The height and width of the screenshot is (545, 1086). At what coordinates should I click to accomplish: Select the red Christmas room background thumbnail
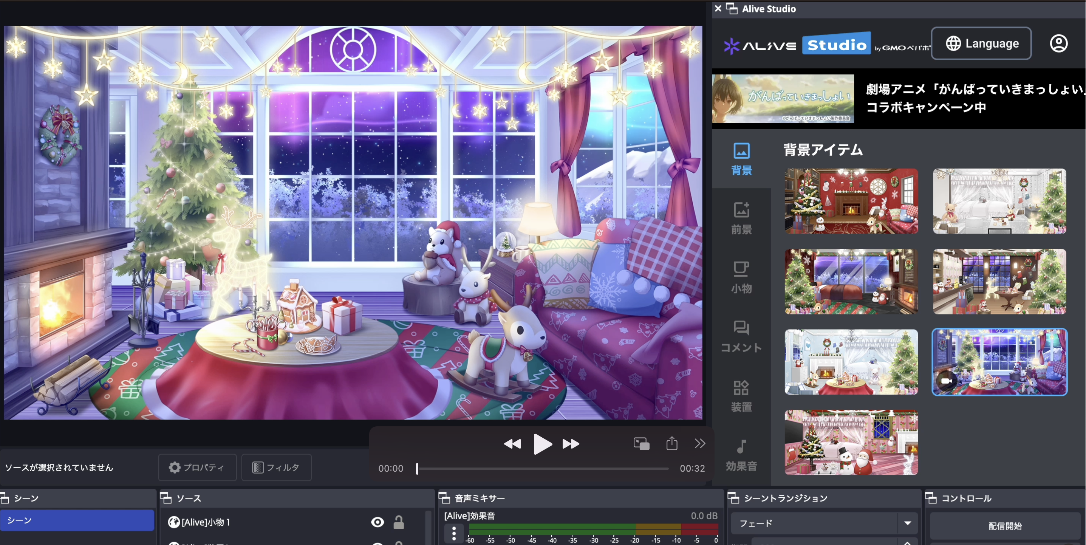pyautogui.click(x=851, y=201)
